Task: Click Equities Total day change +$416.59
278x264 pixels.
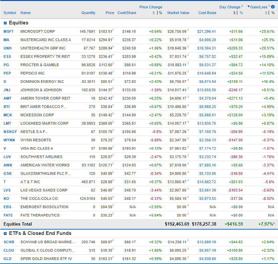Action: pyautogui.click(x=234, y=224)
